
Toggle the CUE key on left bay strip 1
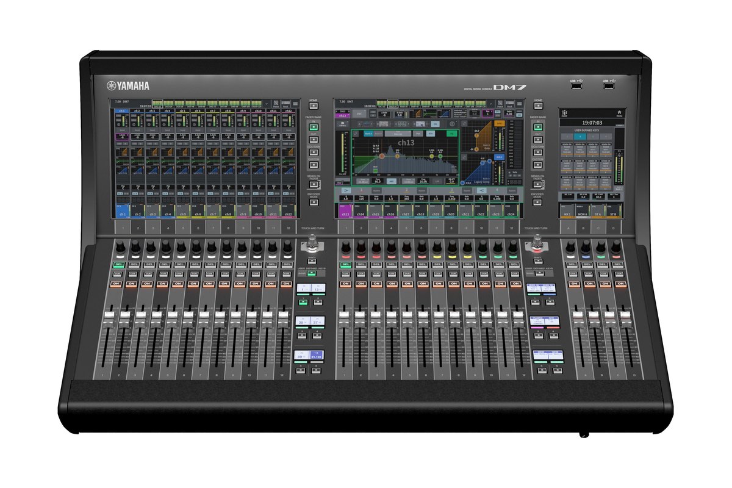[x=118, y=274]
